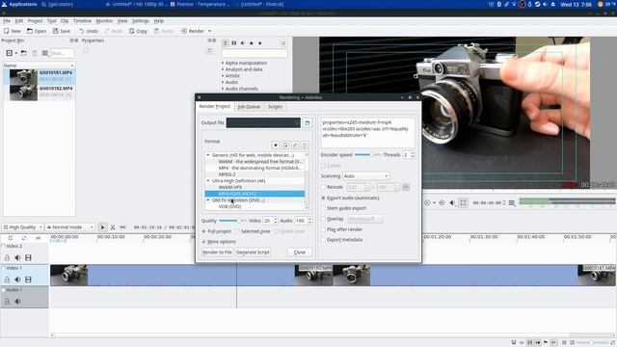The width and height of the screenshot is (617, 347).
Task: Select Export audio (automatic) option
Action: [x=324, y=198]
